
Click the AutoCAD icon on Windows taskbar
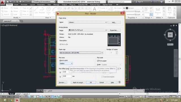point(17,100)
